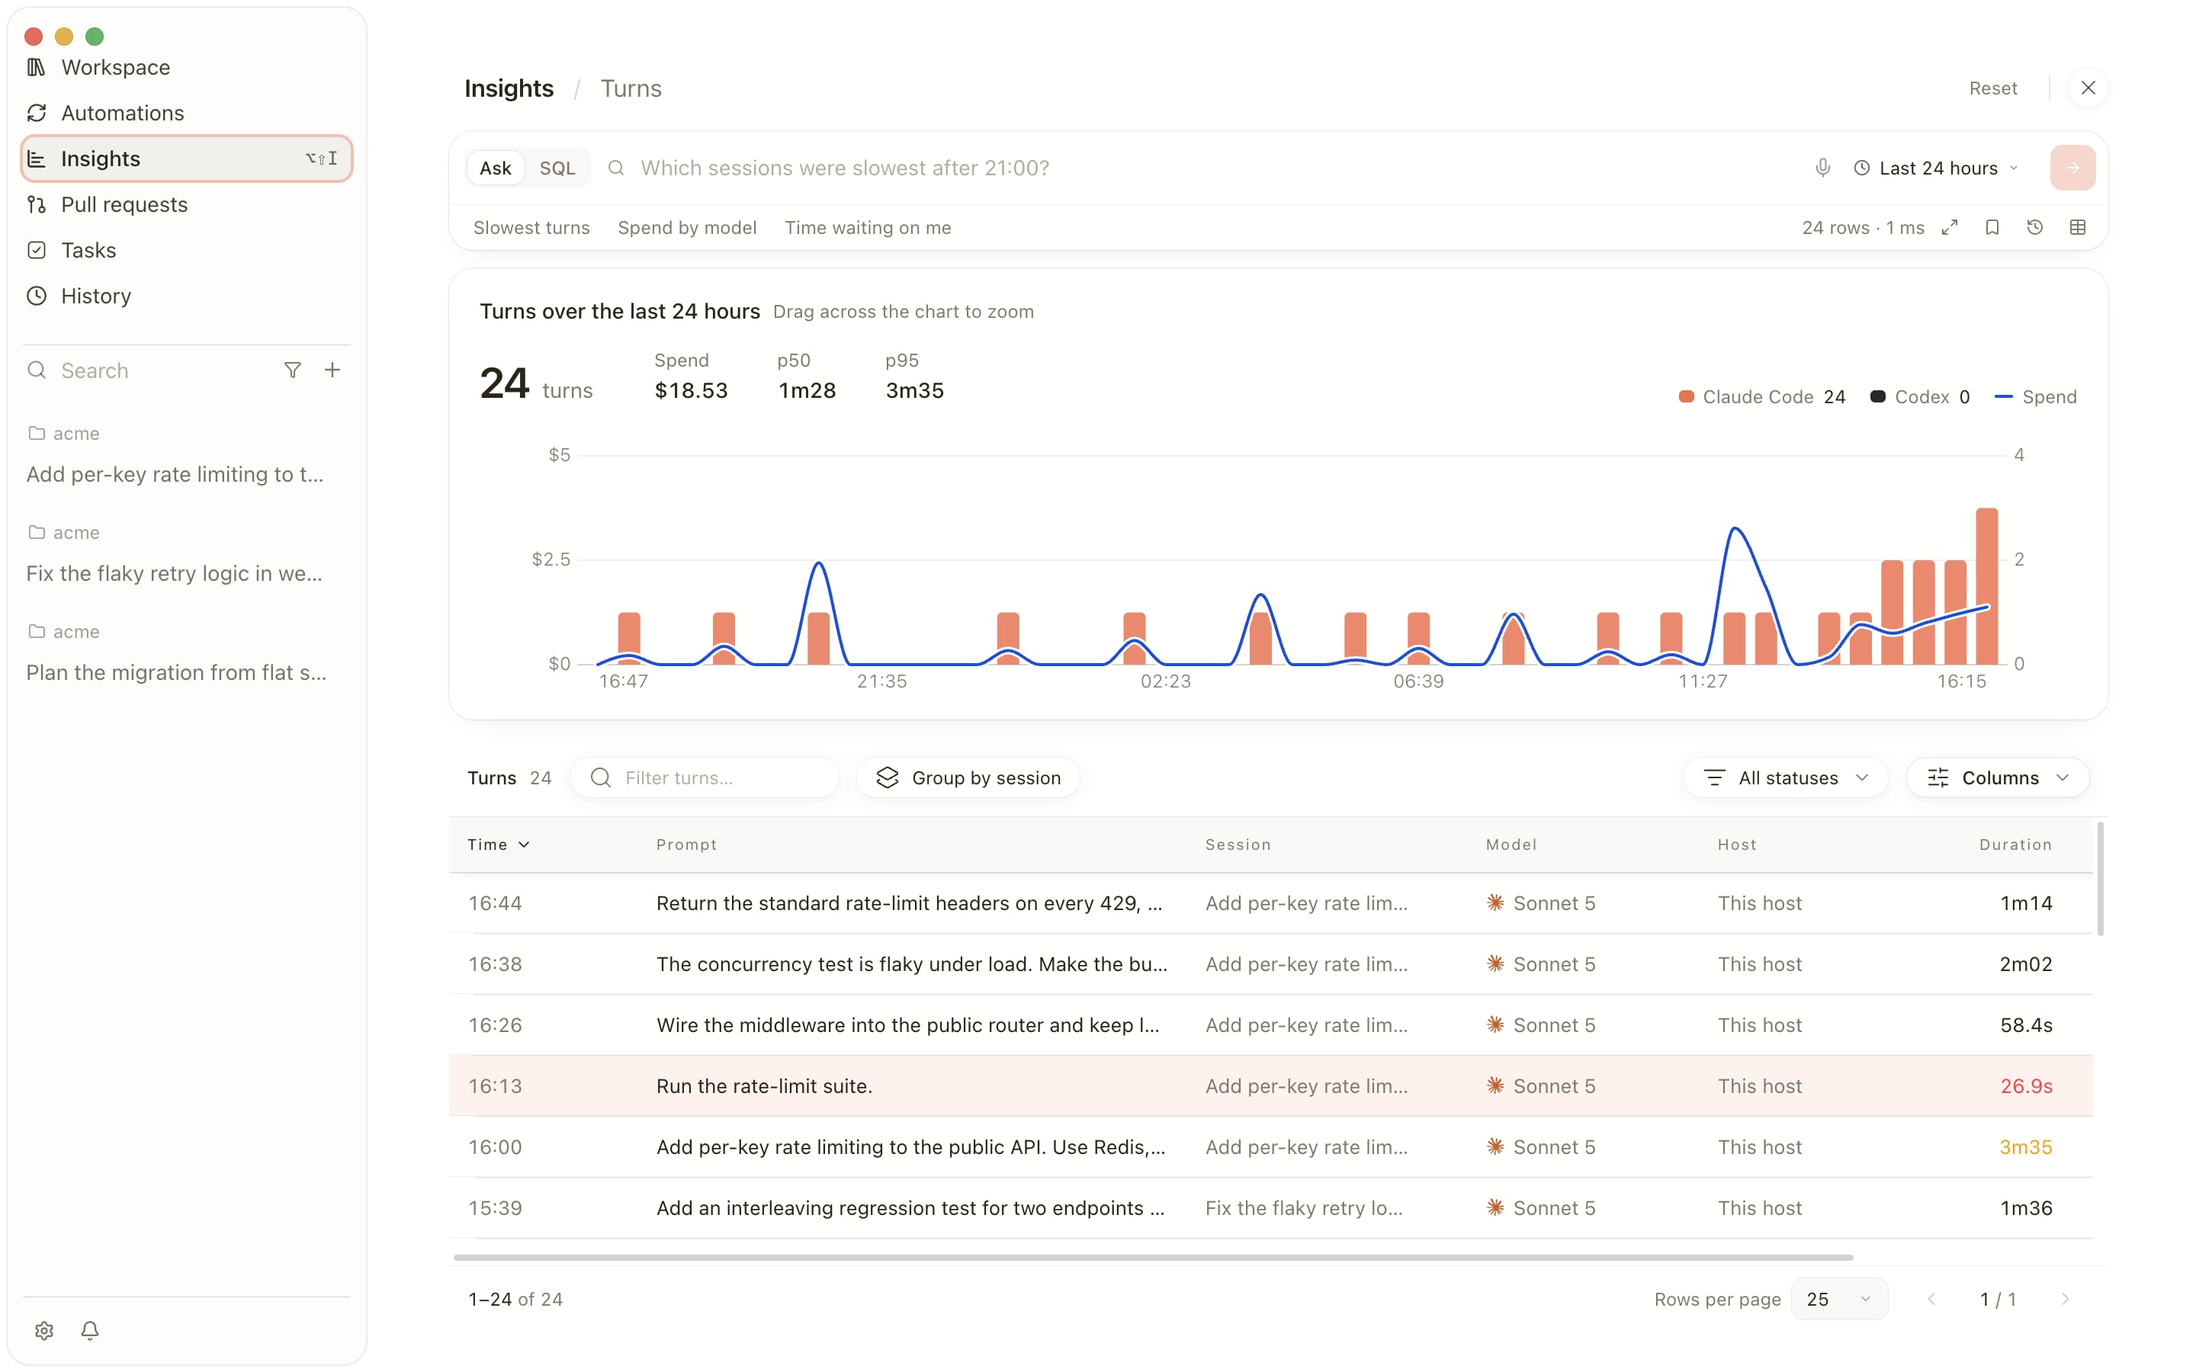Switch query mode to Ask
Screen dimensions: 2196x1372
tap(496, 168)
